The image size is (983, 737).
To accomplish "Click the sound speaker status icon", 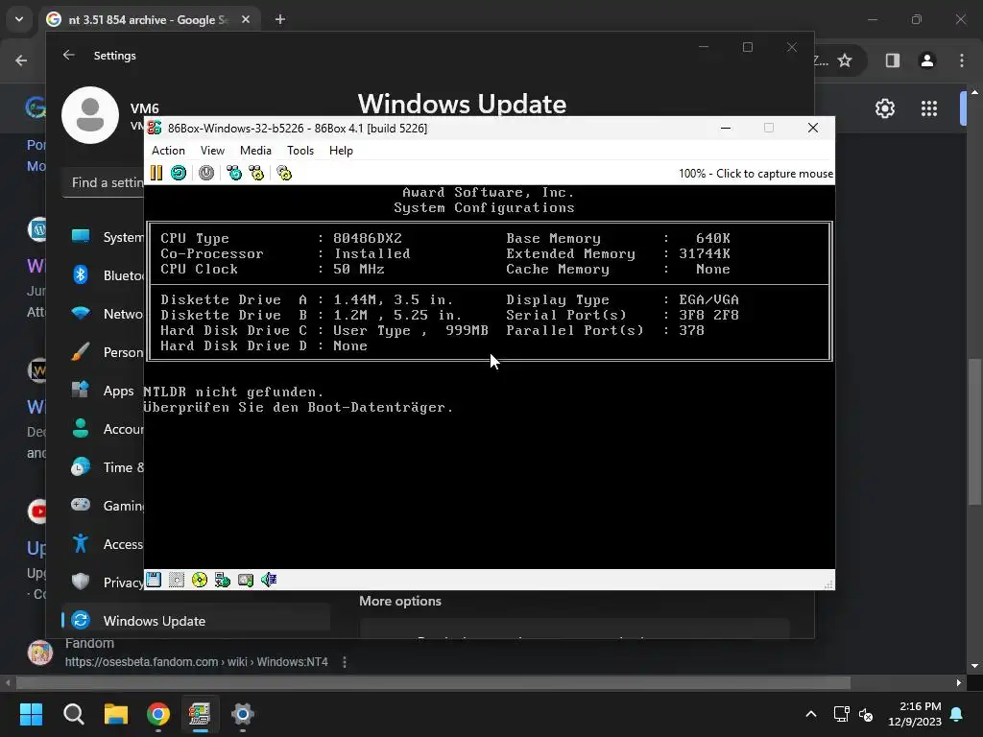I will [269, 580].
